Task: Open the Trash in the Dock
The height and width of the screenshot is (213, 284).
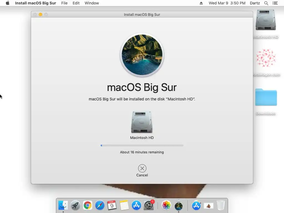Action: click(220, 206)
